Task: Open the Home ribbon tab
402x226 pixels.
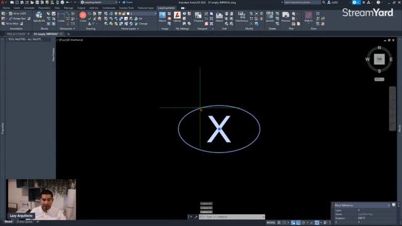Action: pyautogui.click(x=6, y=8)
